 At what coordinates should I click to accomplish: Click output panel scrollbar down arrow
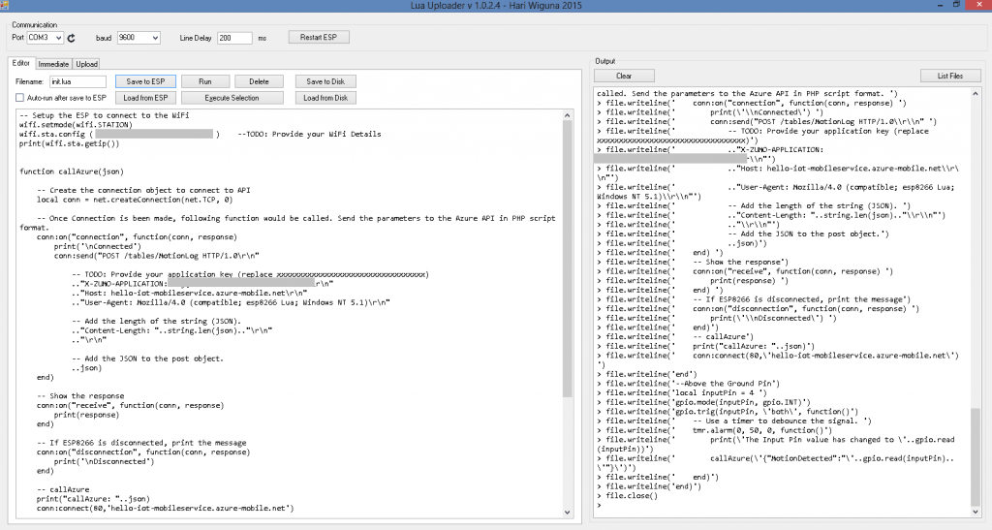[x=976, y=511]
